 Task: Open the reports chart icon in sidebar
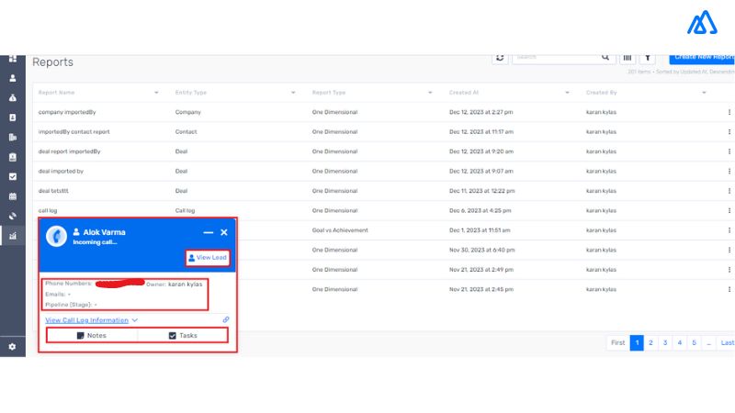13,236
